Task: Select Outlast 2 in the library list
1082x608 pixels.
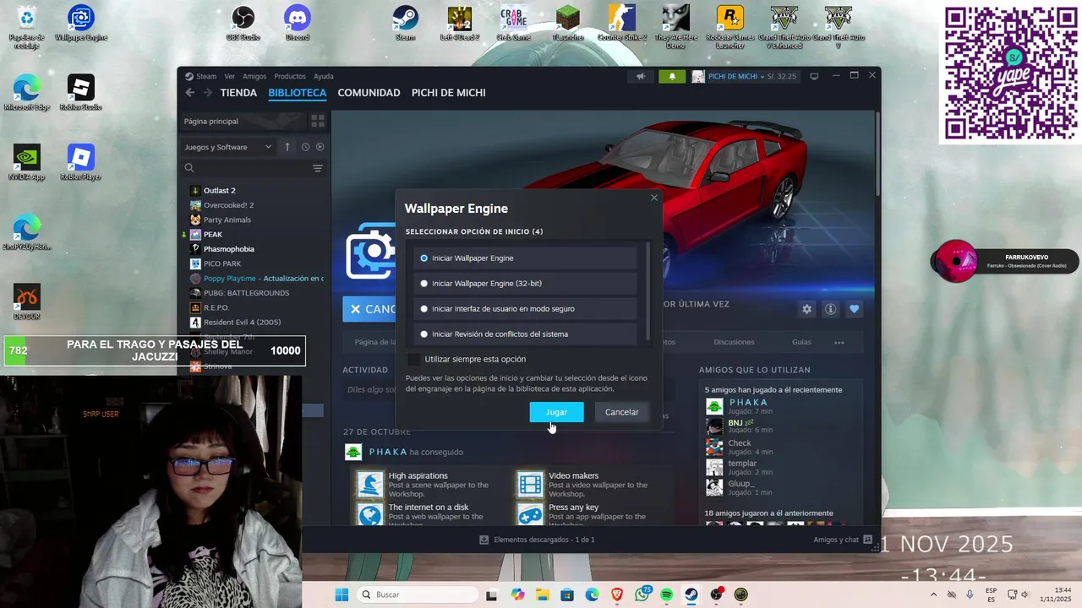Action: point(220,191)
